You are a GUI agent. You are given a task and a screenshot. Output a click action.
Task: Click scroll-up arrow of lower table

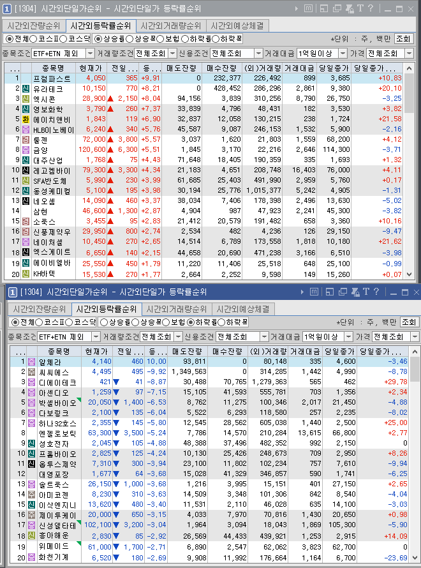click(415, 352)
